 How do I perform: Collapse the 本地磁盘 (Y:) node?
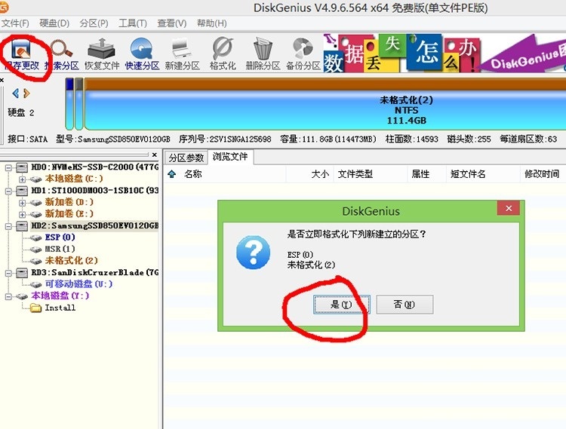point(8,296)
